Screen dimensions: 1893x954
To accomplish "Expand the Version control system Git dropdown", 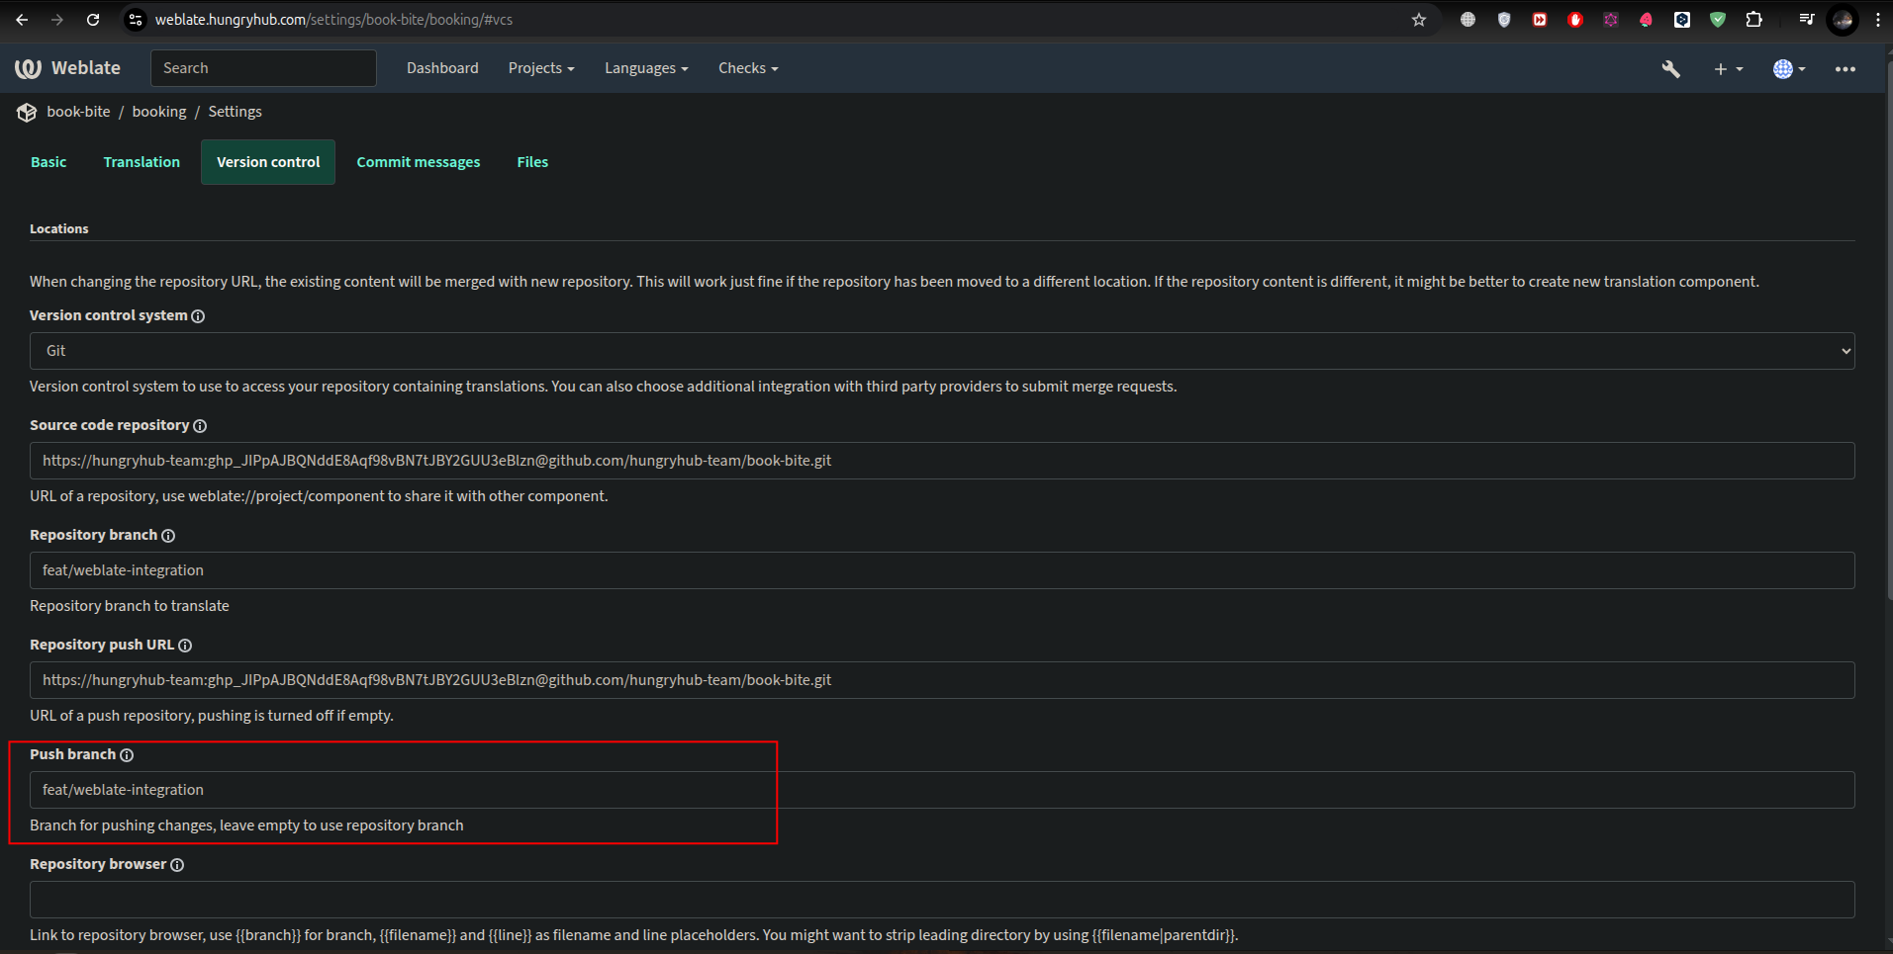I will pos(941,351).
